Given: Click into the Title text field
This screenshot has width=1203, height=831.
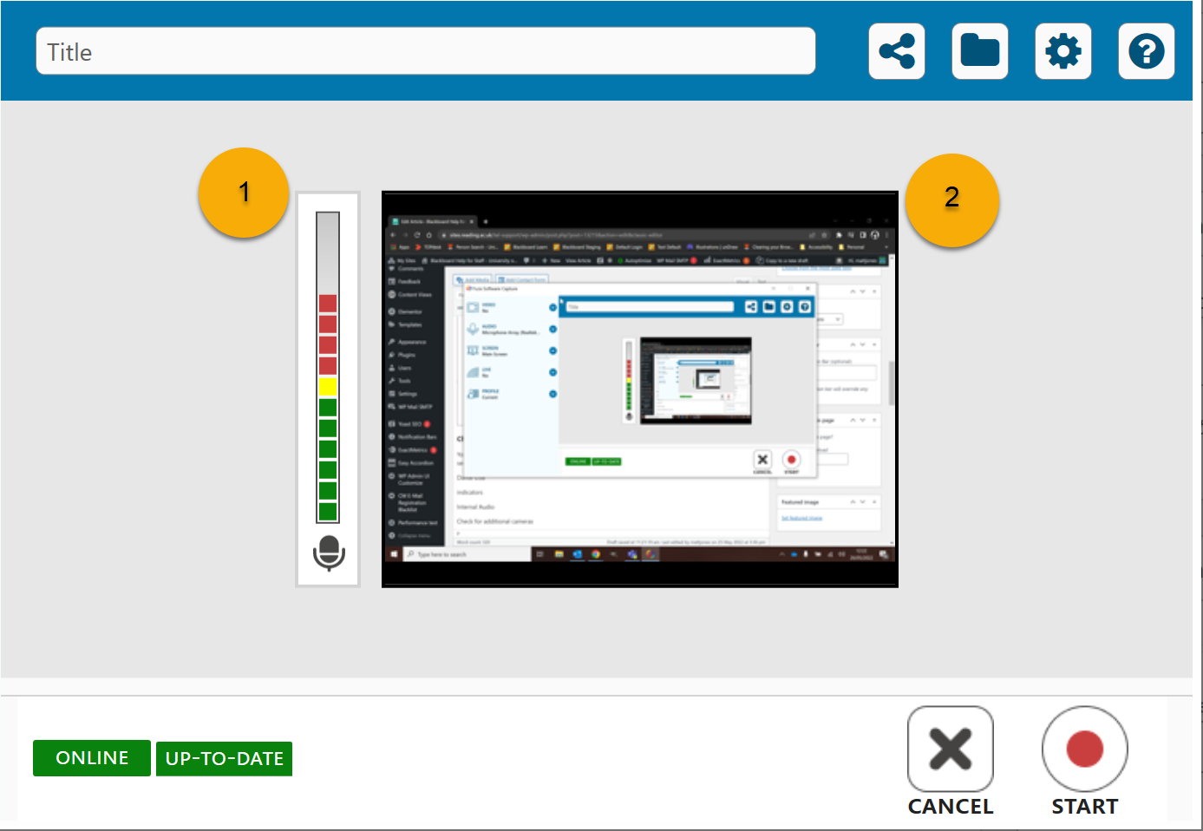Looking at the screenshot, I should 425,51.
